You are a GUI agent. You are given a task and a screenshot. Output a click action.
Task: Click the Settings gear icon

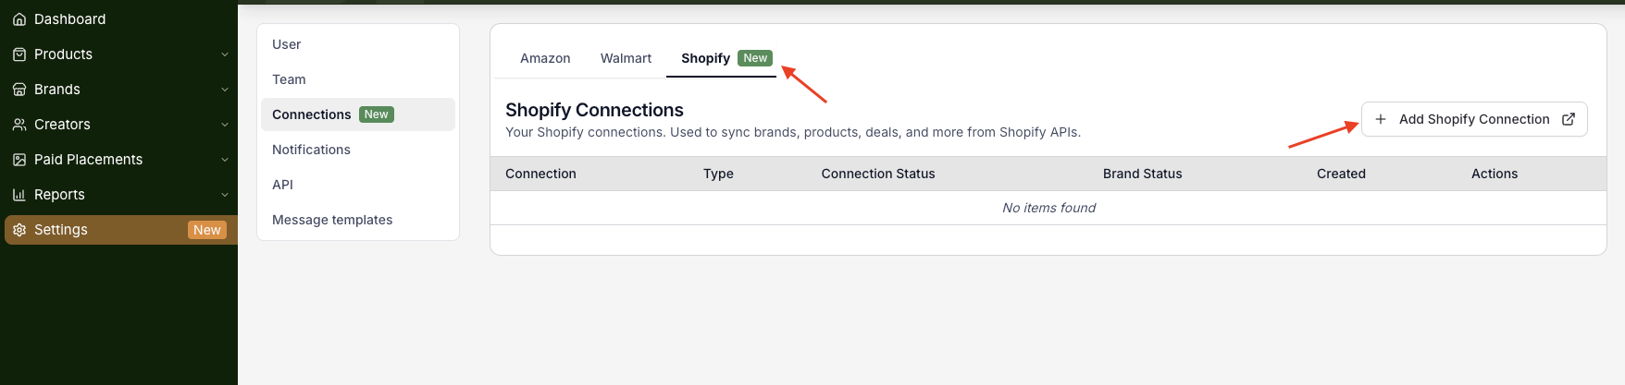tap(19, 230)
